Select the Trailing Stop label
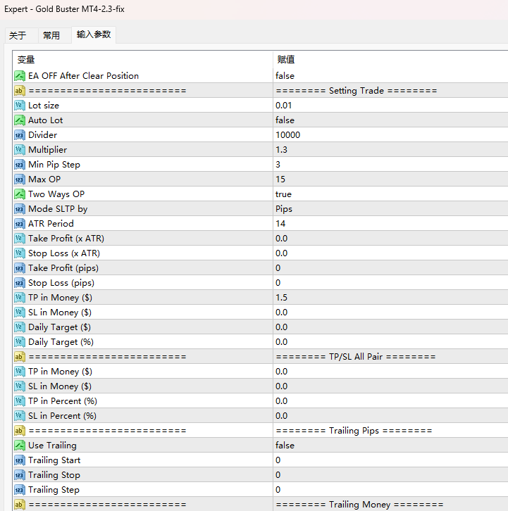 coord(54,475)
